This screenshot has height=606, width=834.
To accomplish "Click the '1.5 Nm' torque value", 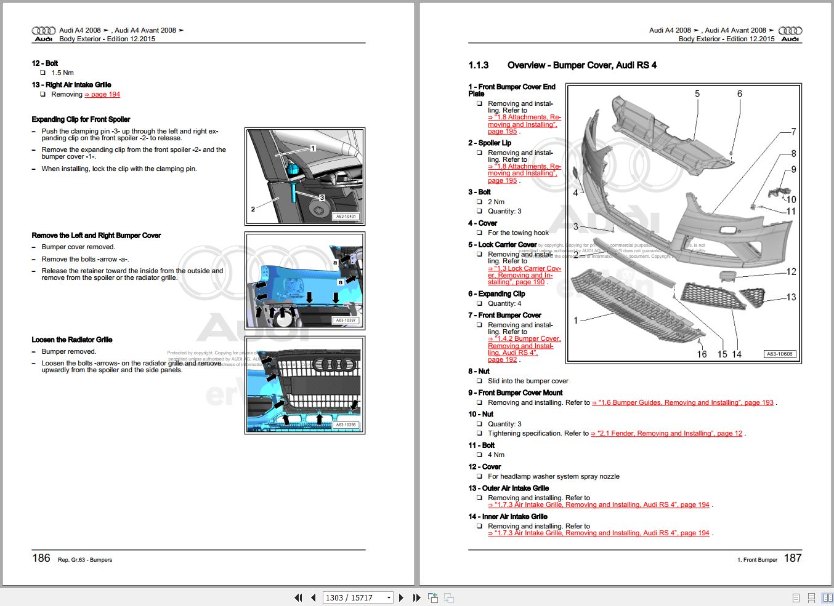I will click(62, 73).
